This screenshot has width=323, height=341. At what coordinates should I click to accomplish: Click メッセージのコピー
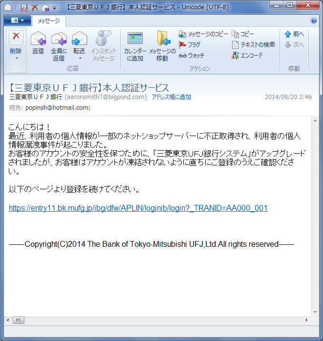(x=203, y=34)
